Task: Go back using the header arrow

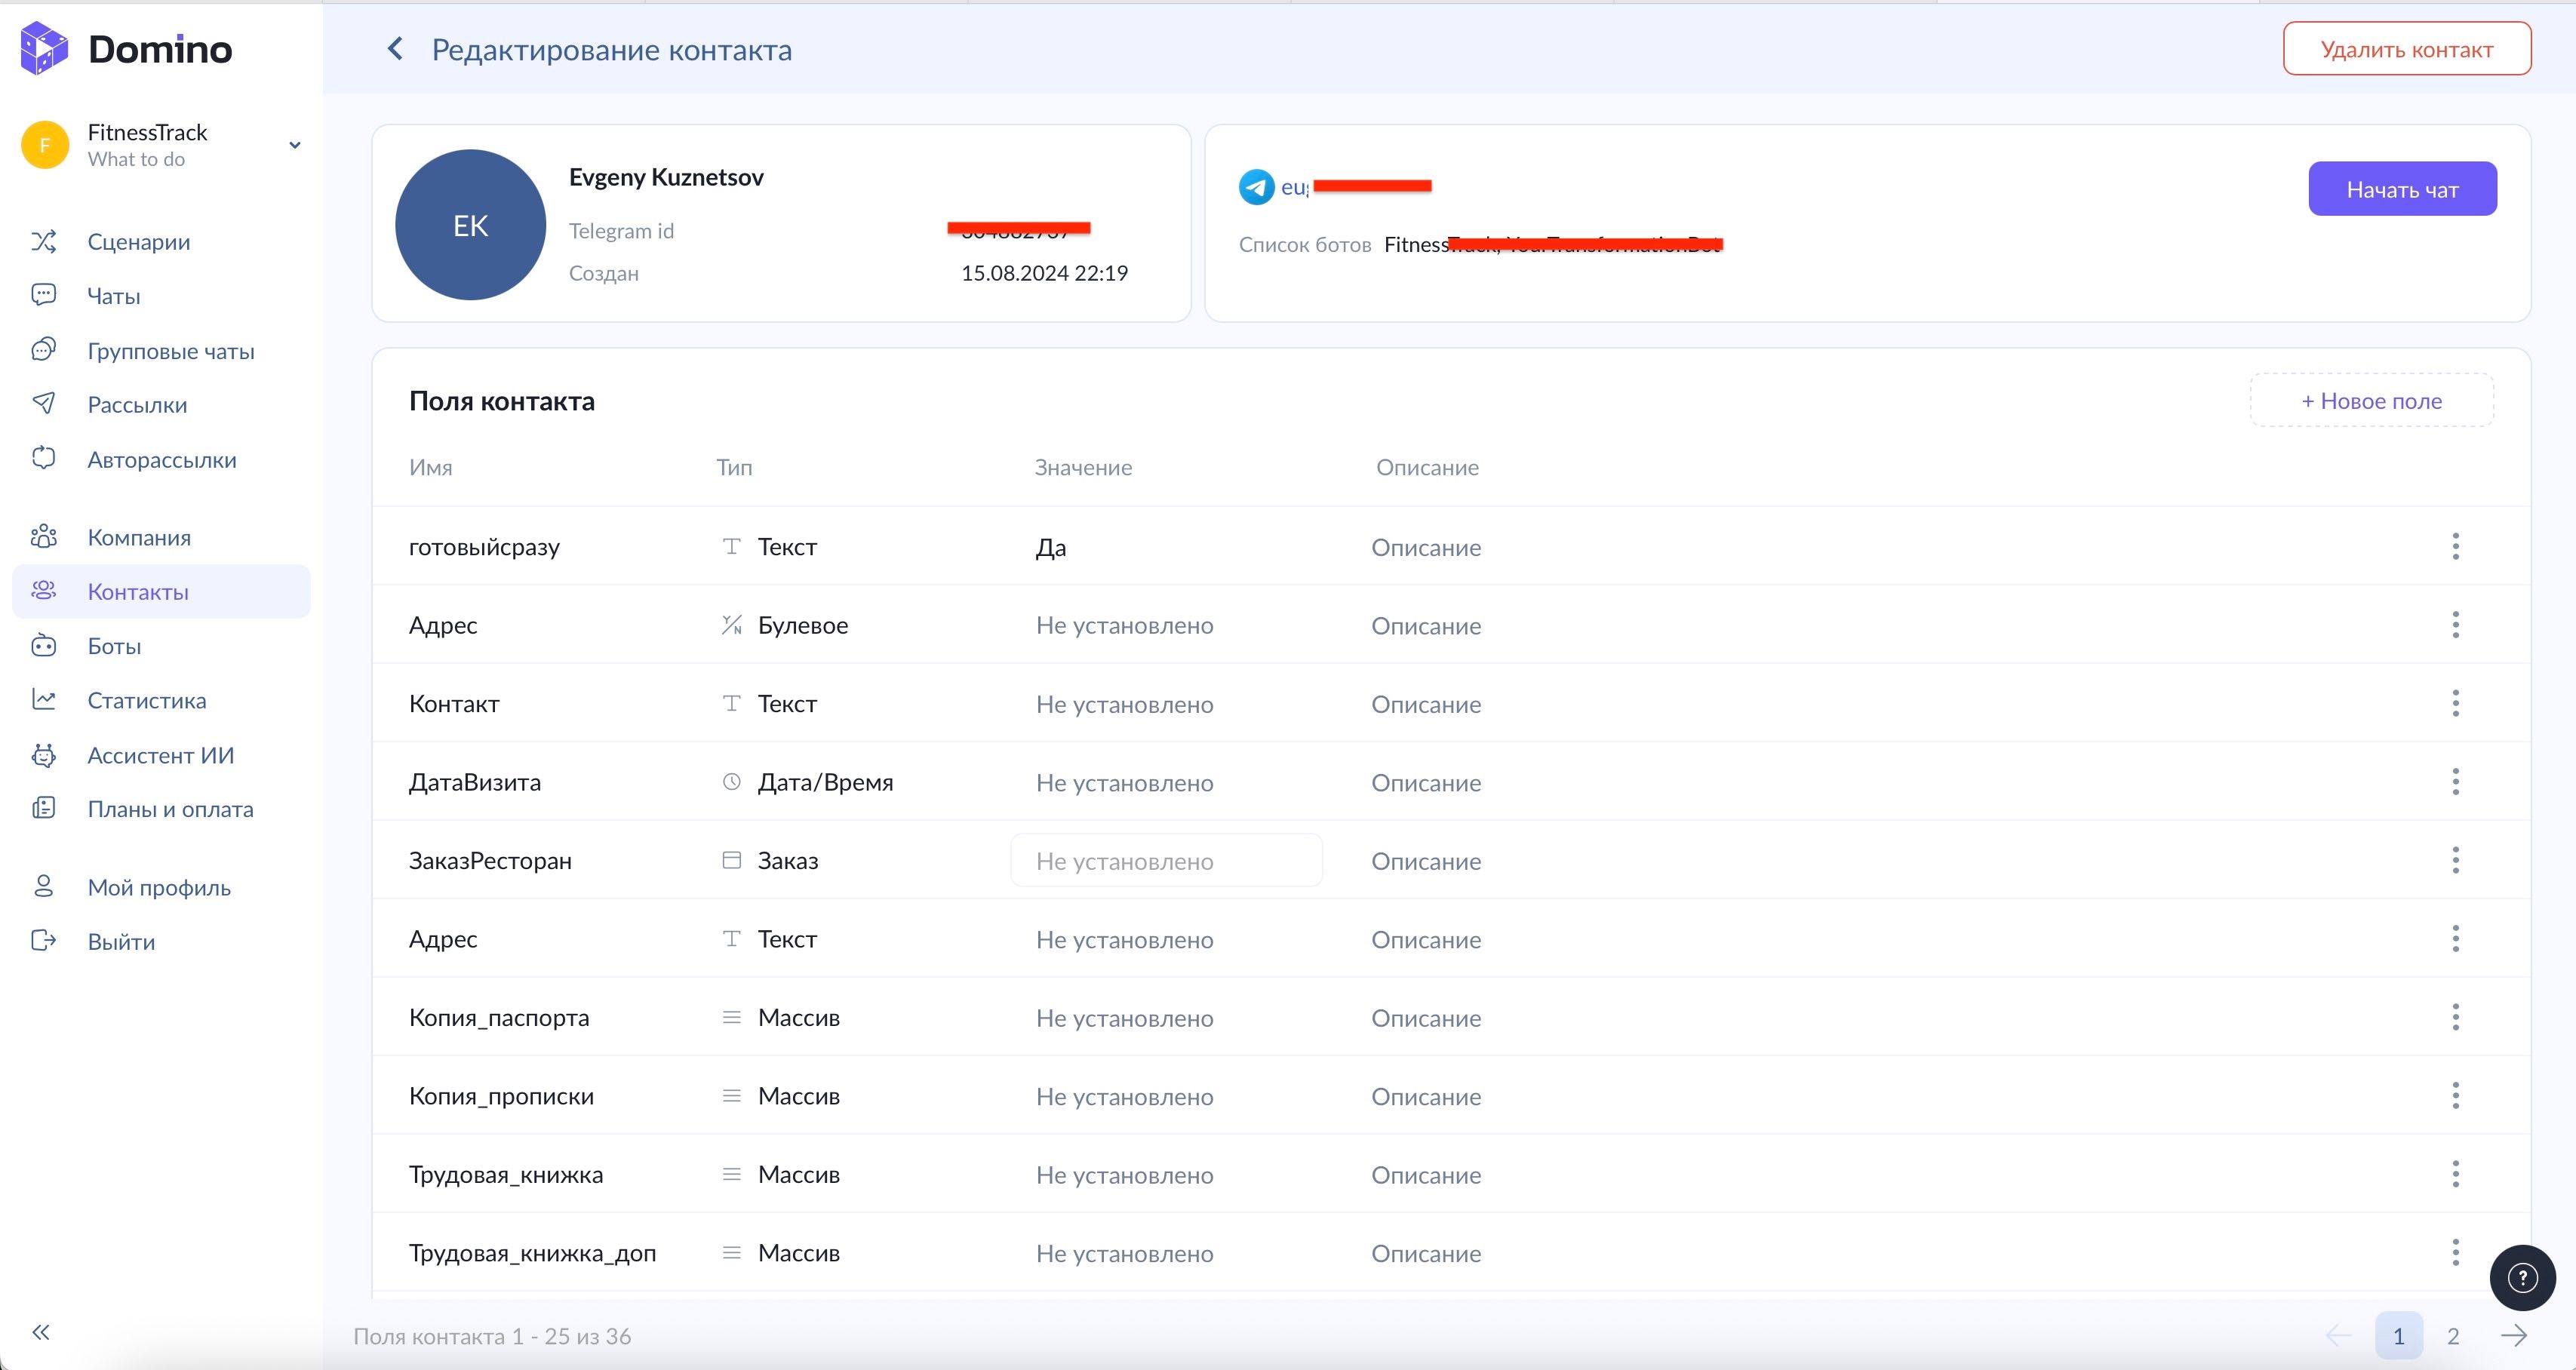Action: coord(396,49)
